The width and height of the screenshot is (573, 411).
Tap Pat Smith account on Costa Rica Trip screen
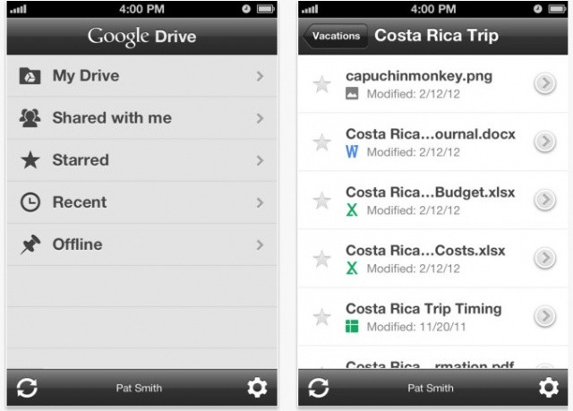[431, 388]
